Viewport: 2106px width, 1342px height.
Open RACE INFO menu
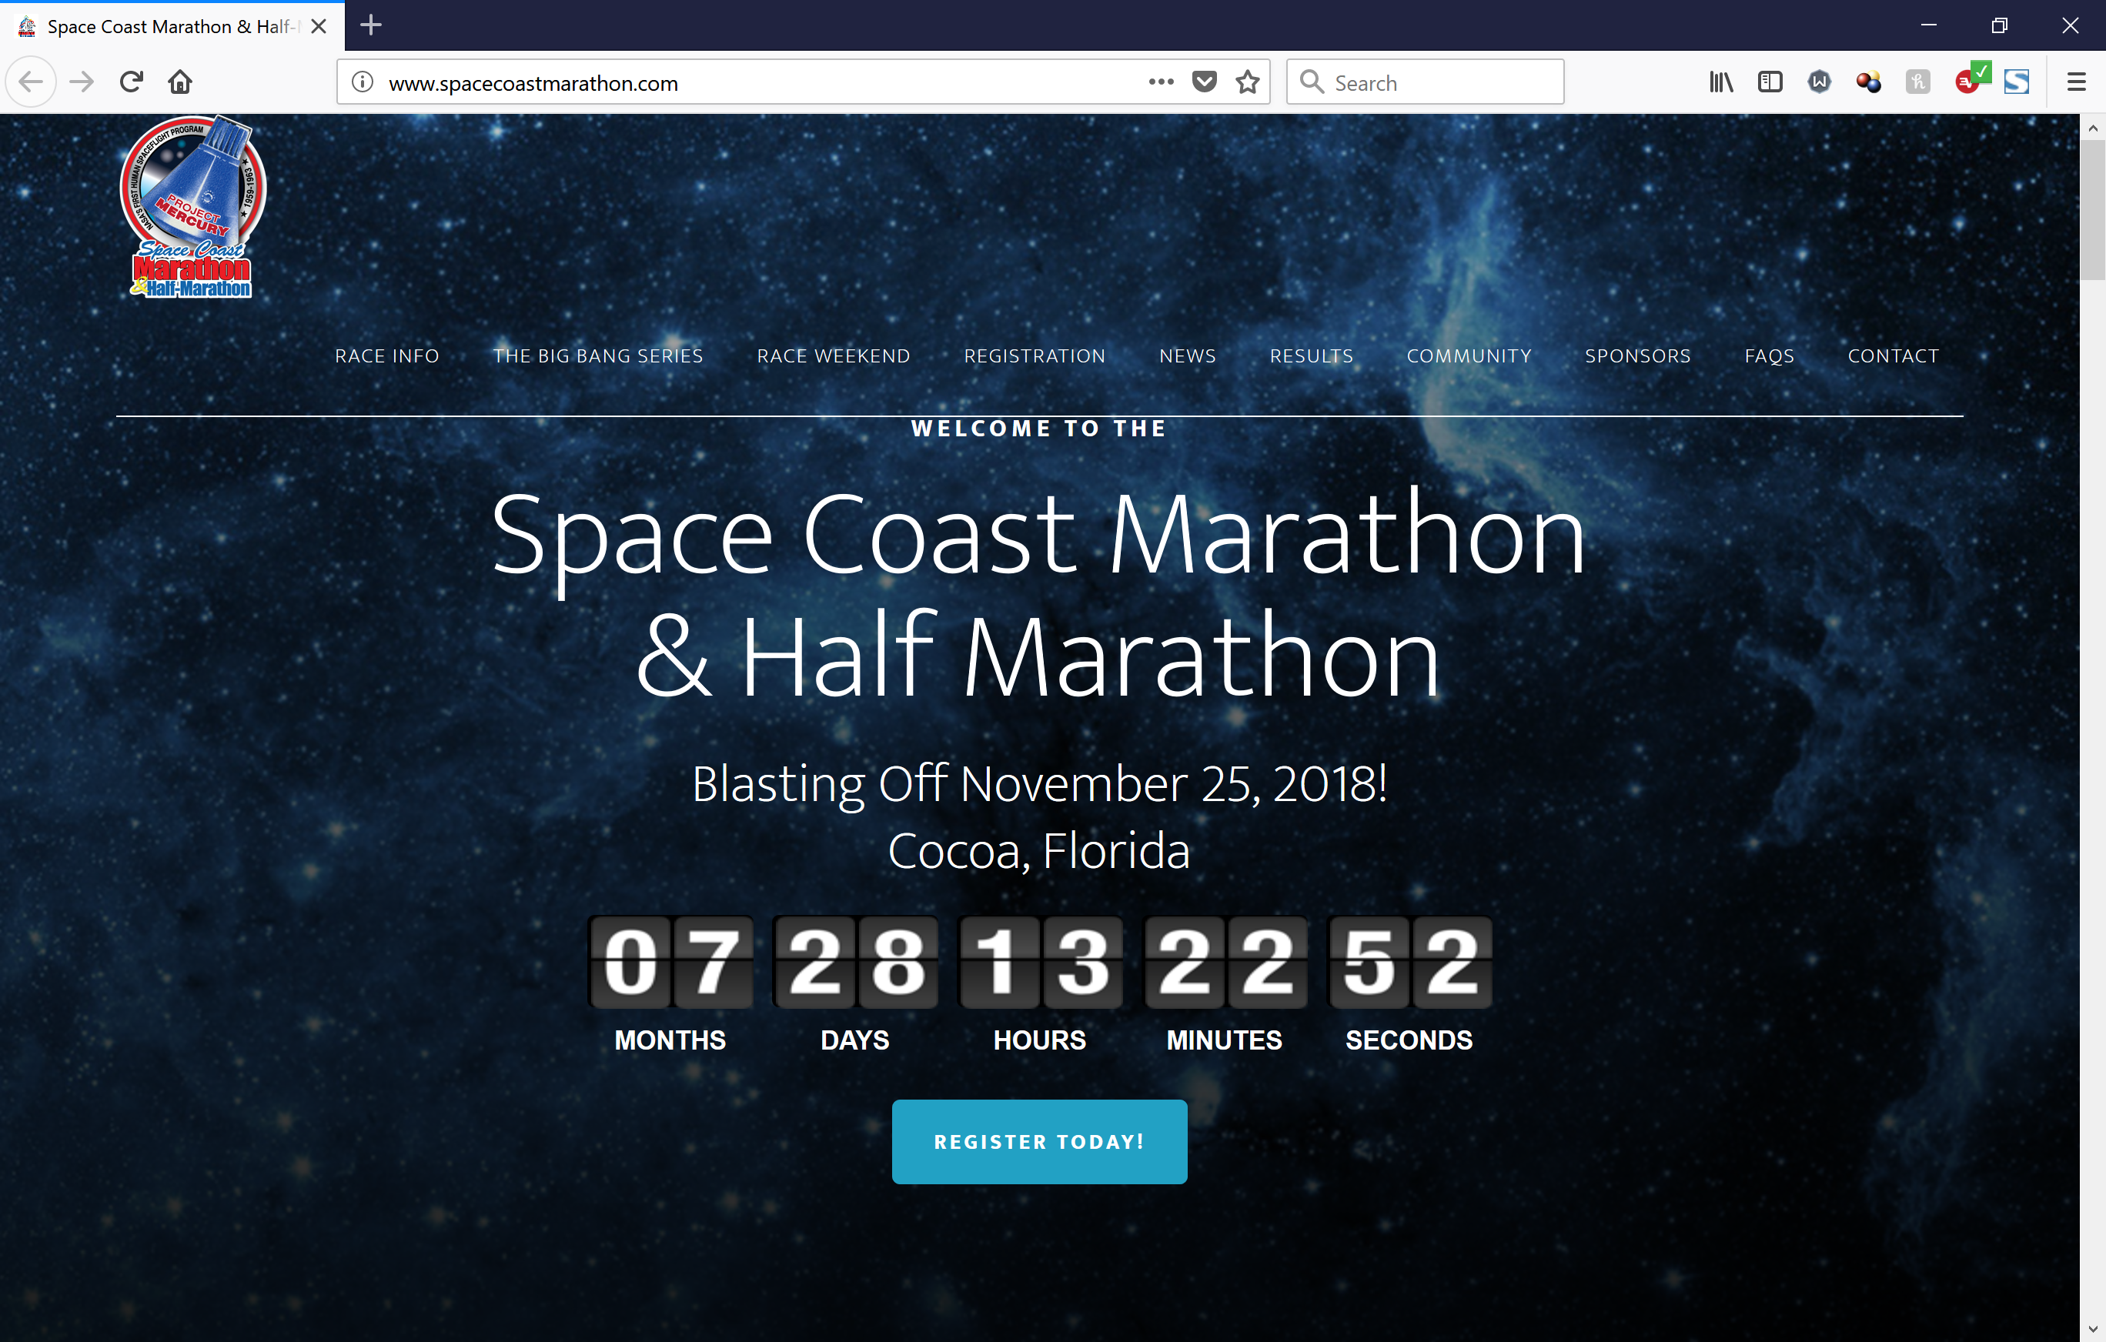click(387, 356)
